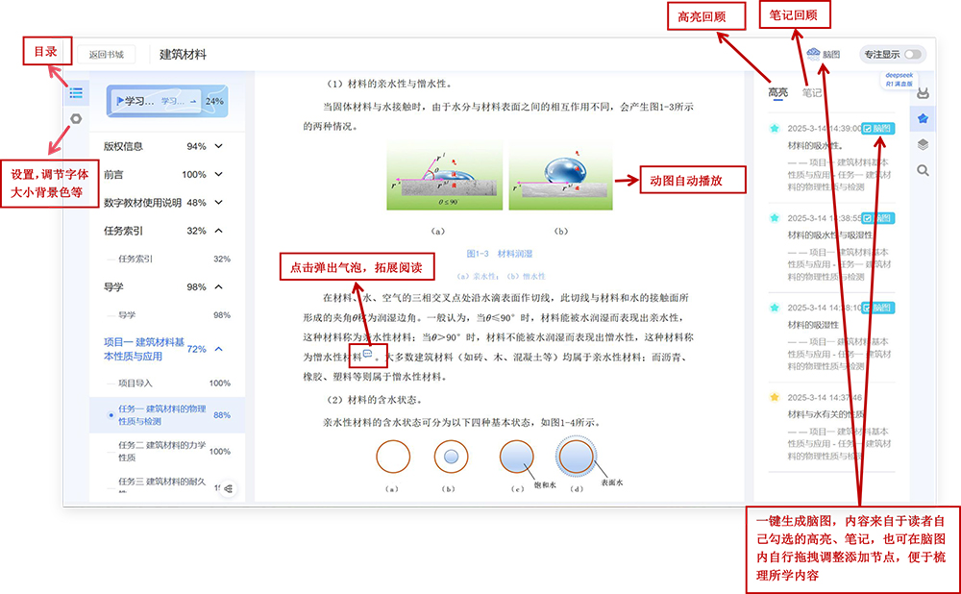Image resolution: width=961 pixels, height=594 pixels.
Task: Click the 版权信息 chapter title
Action: (x=123, y=146)
